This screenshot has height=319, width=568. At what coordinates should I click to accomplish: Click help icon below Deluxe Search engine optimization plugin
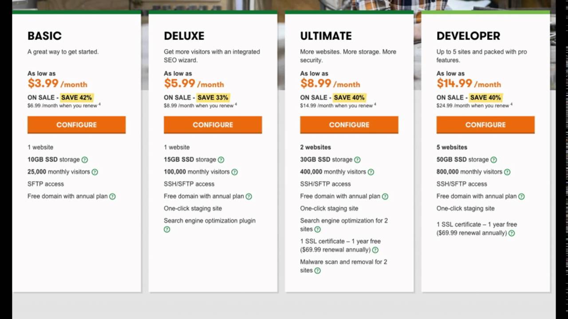(x=167, y=230)
